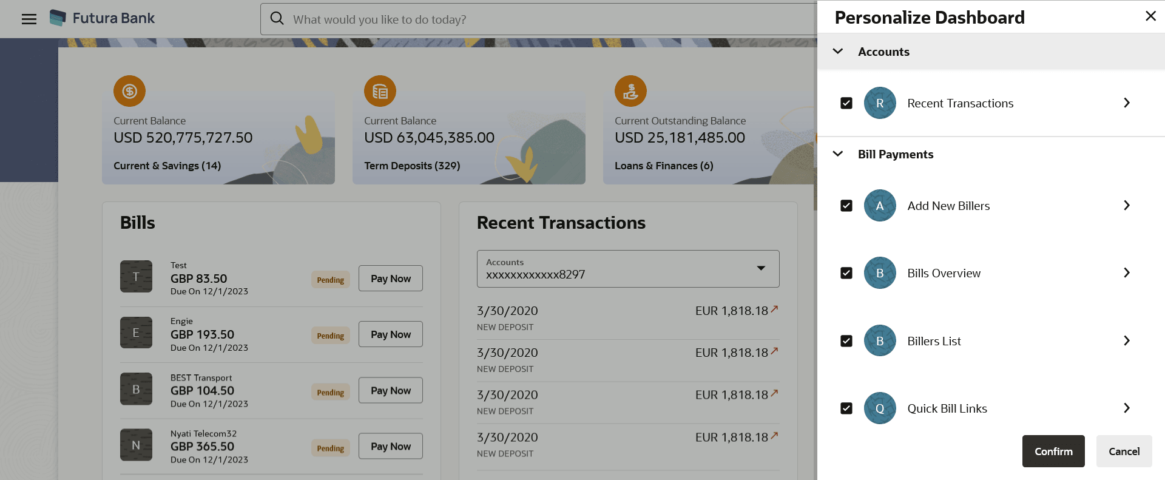1165x480 pixels.
Task: Uncheck the Add New Billers checkbox
Action: 846,206
